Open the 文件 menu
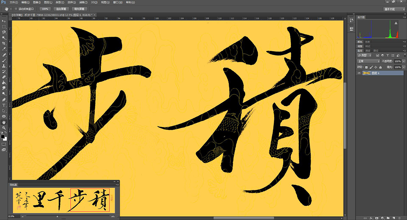Image resolution: width=407 pixels, height=220 pixels. pos(13,2)
